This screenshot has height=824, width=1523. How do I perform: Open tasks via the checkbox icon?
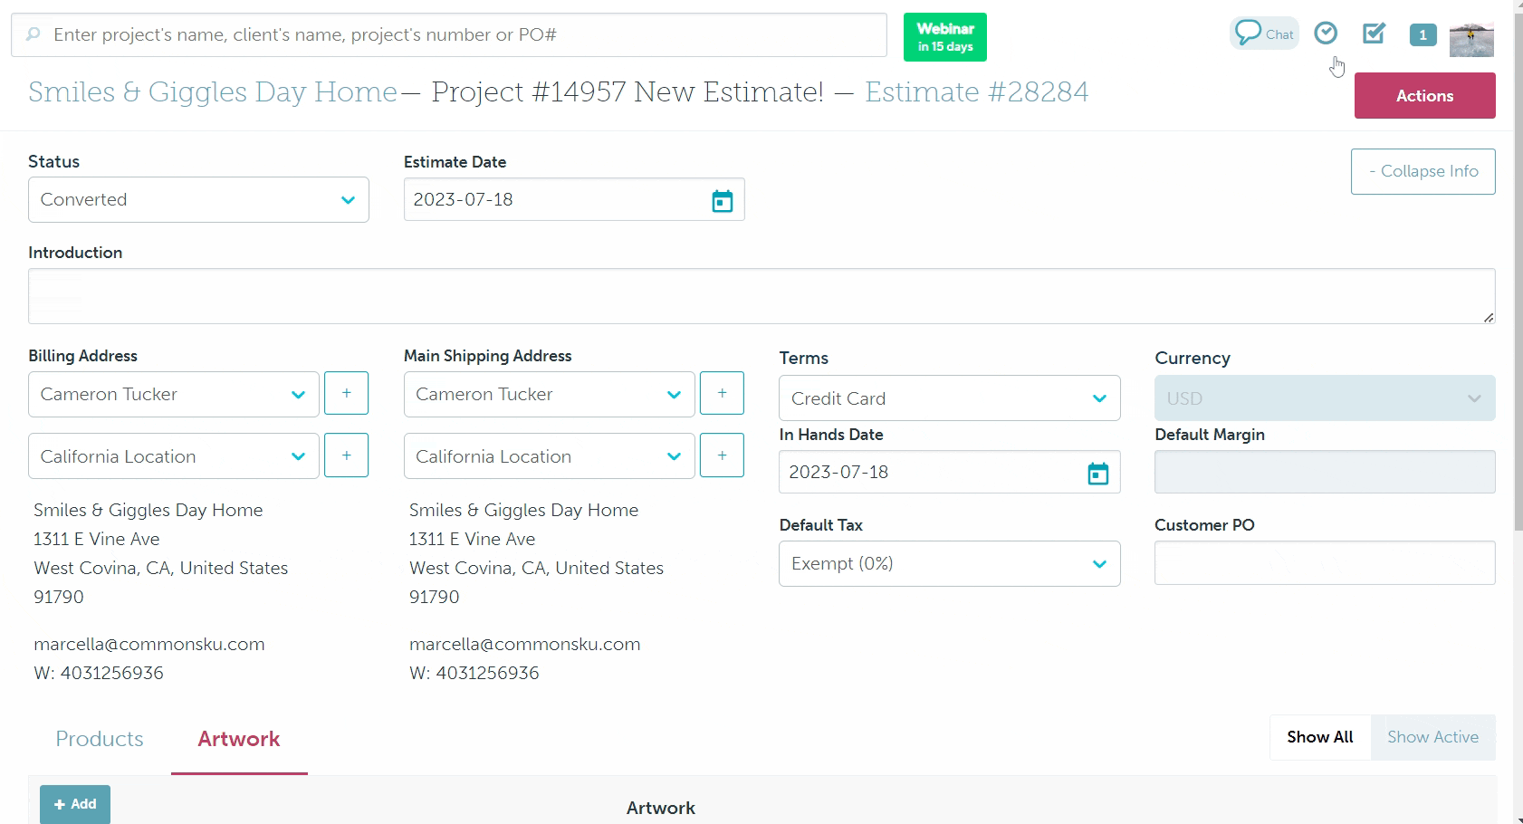tap(1373, 34)
